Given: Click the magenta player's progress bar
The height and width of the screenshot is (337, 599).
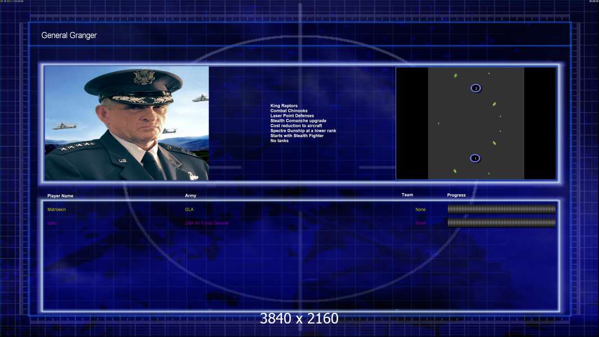Looking at the screenshot, I should pos(502,223).
